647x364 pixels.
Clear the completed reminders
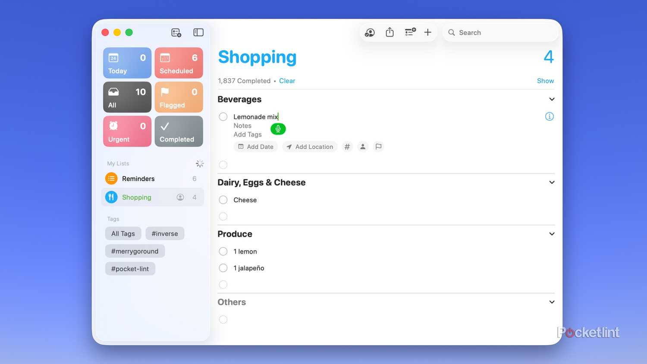click(x=287, y=81)
